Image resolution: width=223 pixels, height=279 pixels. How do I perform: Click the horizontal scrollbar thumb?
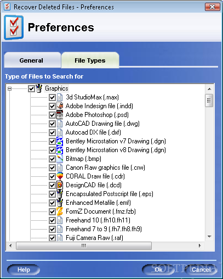tap(84, 245)
